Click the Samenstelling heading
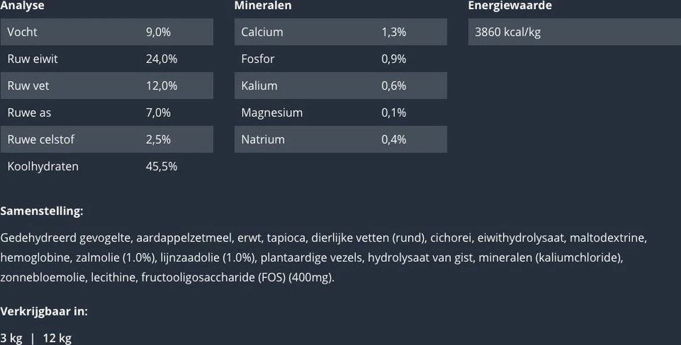681x345 pixels. click(x=42, y=211)
